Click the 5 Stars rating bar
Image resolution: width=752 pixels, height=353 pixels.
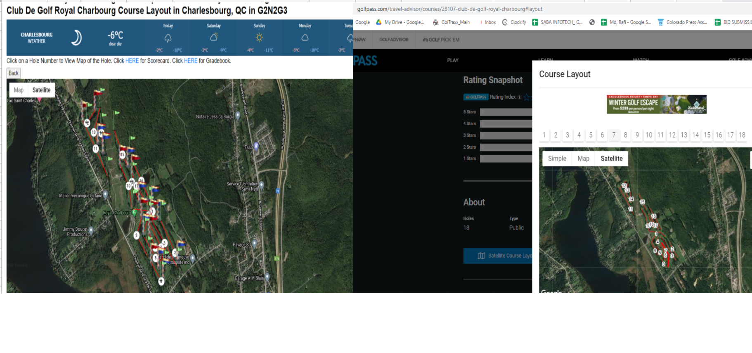coord(506,112)
